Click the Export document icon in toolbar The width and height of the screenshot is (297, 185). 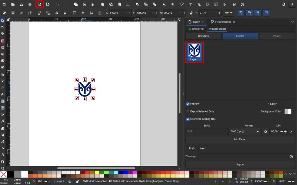click(x=48, y=4)
